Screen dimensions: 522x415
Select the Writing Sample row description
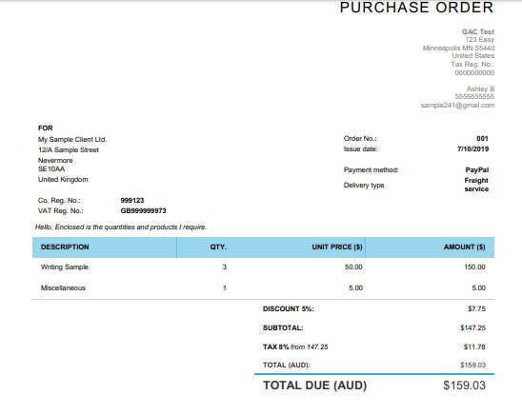[x=65, y=267]
